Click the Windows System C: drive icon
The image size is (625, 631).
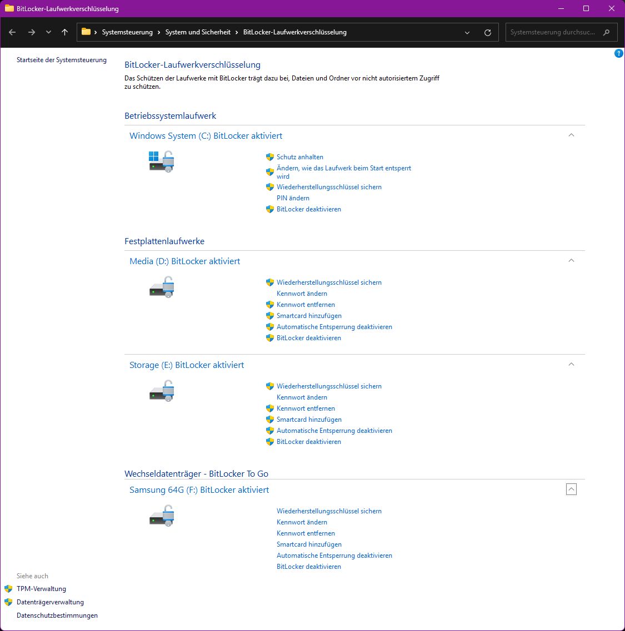pos(161,161)
